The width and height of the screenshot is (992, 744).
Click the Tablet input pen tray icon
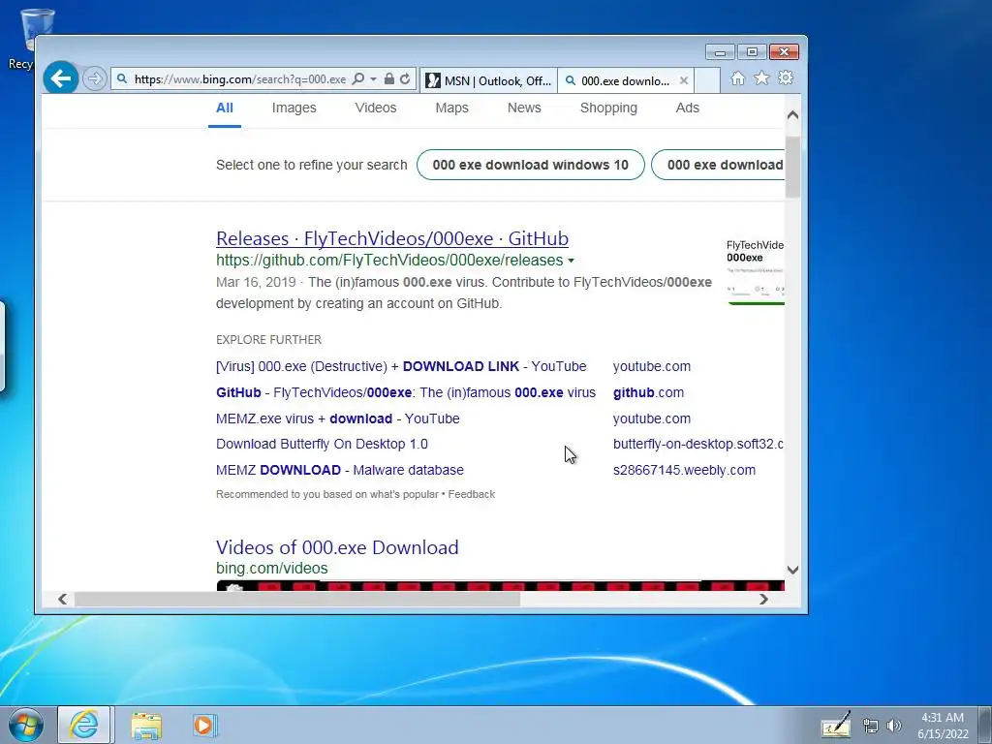836,725
